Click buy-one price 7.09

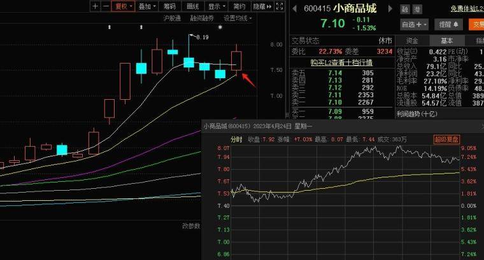pos(335,111)
